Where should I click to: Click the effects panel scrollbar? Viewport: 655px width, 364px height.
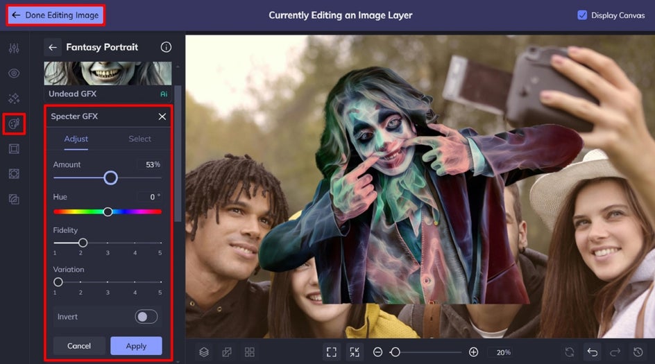[178, 153]
